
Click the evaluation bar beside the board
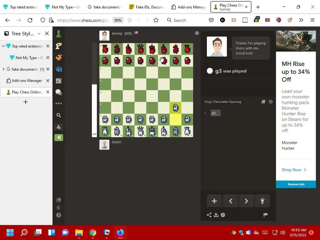pos(94,90)
